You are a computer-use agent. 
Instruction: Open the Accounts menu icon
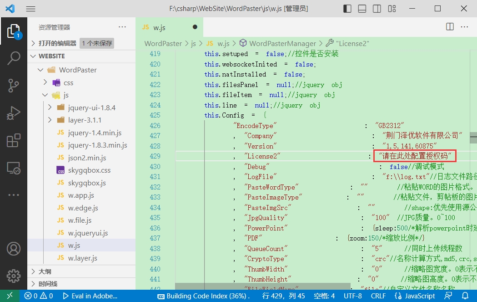click(x=14, y=249)
